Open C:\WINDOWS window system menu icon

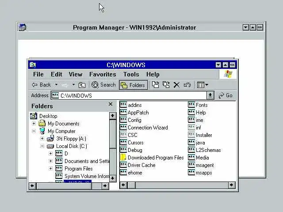33,65
